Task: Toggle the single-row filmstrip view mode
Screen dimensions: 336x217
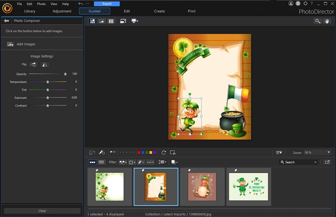Action: (x=92, y=162)
